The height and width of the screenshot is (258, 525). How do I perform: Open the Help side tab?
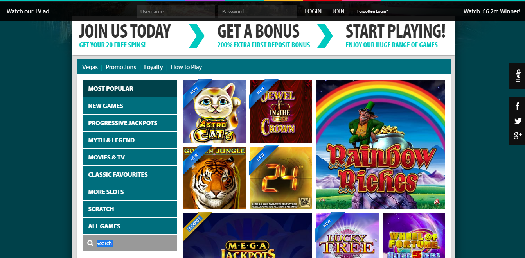coord(517,76)
